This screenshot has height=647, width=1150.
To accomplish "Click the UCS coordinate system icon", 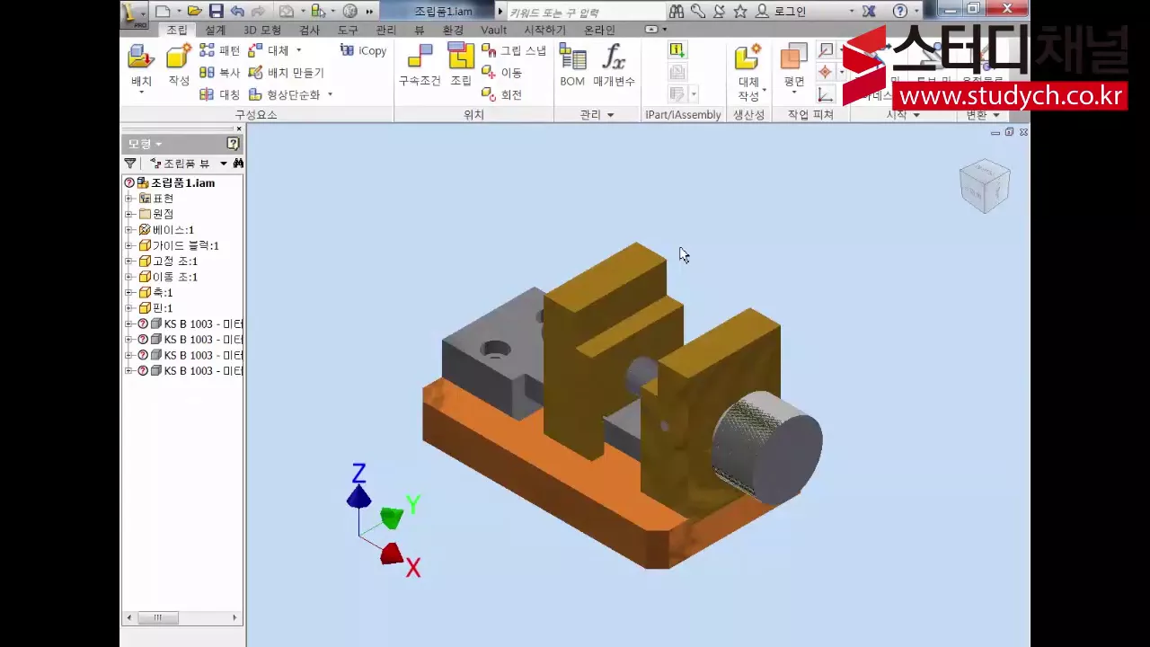I will click(x=826, y=94).
